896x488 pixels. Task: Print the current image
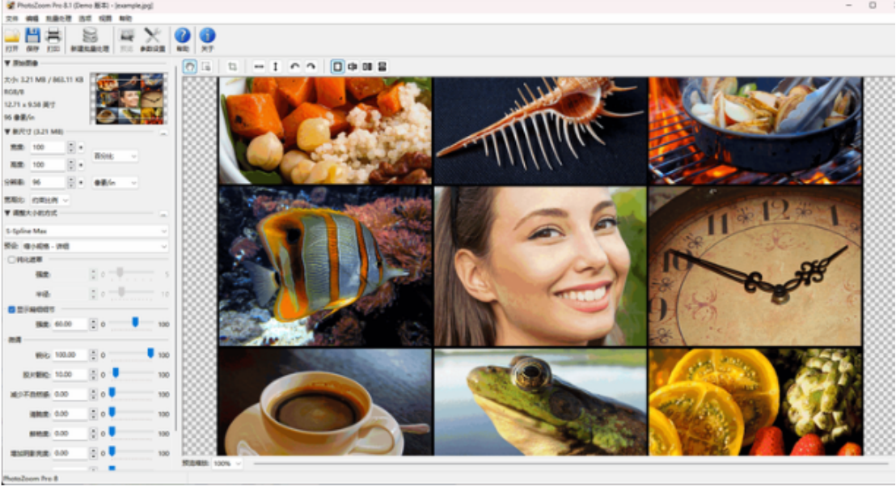[52, 36]
